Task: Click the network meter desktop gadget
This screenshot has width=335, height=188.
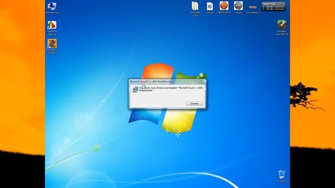Action: (273, 6)
